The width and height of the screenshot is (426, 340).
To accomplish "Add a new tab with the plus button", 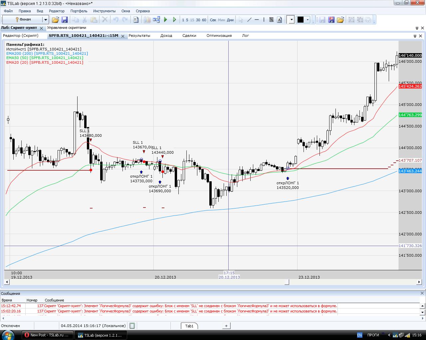I will 226,326.
